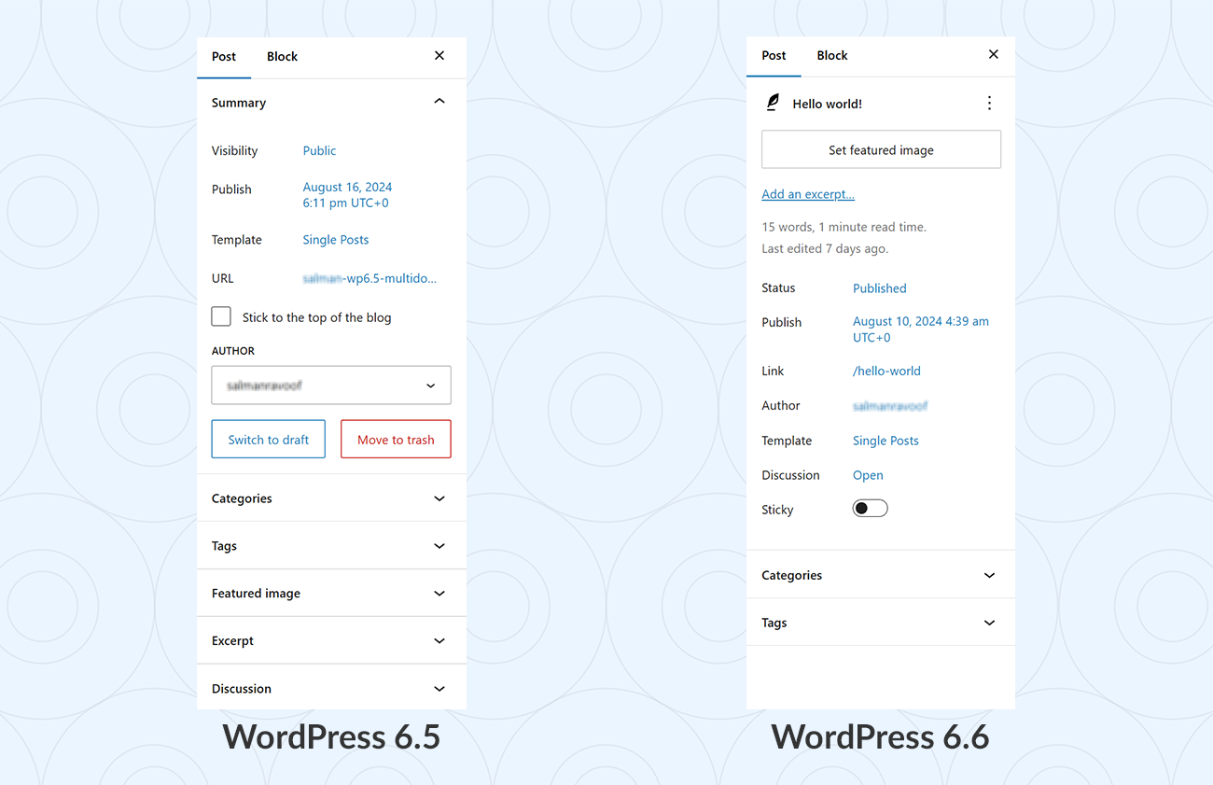Screen dimensions: 1213x785
Task: Switch to Post tab in WordPress 6.6 panel
Action: tap(774, 56)
